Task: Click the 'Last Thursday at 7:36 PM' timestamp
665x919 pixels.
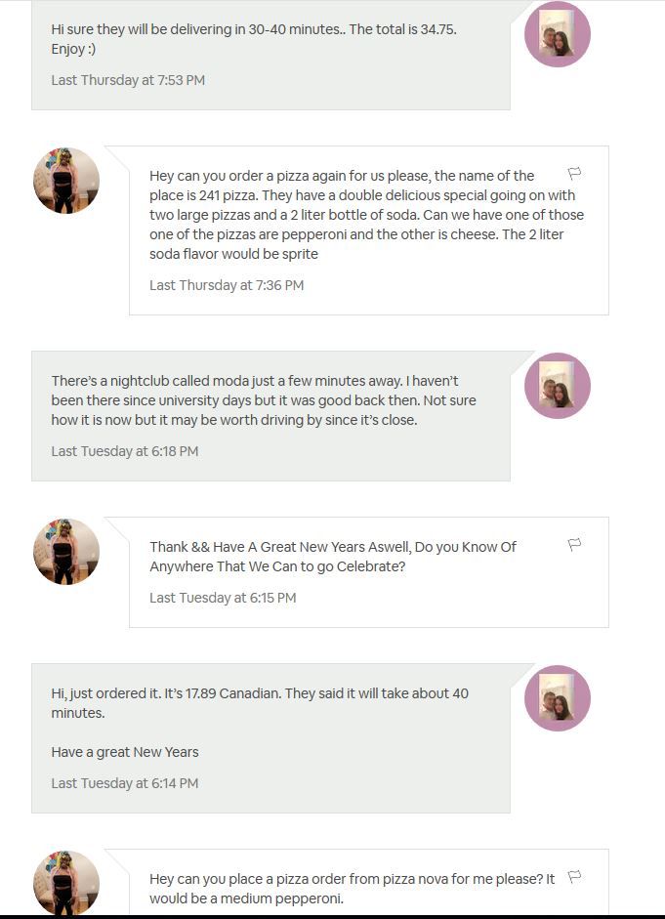Action: click(x=227, y=285)
